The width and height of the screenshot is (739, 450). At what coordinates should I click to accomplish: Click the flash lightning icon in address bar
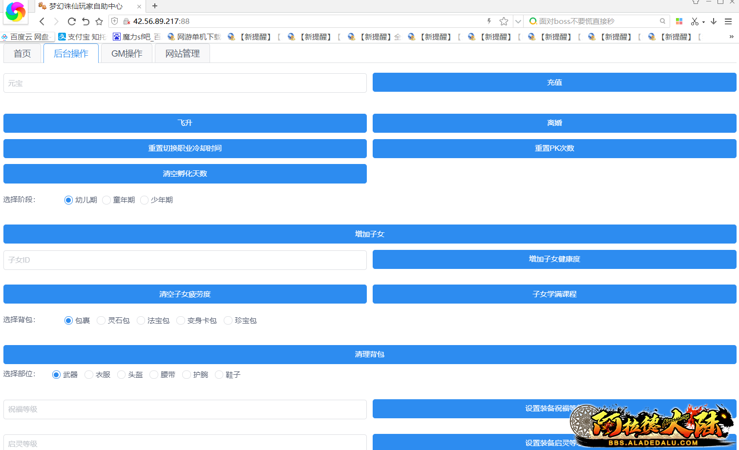[489, 21]
